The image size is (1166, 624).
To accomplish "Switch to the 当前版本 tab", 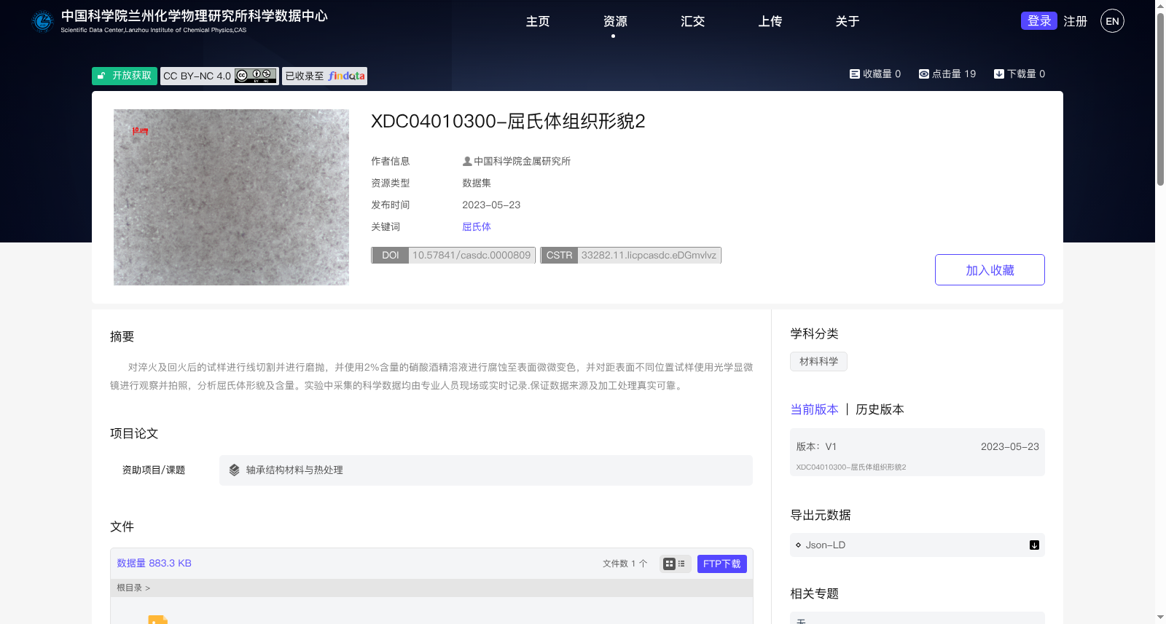I will click(x=814, y=409).
